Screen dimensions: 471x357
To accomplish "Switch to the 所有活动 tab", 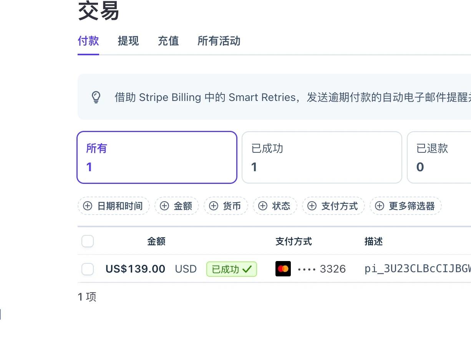I will pyautogui.click(x=219, y=41).
